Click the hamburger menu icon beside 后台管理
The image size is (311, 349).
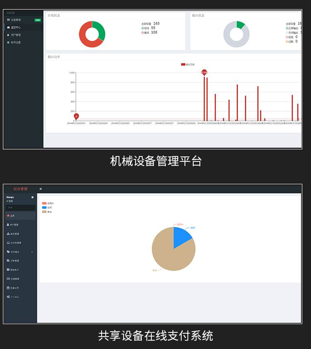[41, 189]
